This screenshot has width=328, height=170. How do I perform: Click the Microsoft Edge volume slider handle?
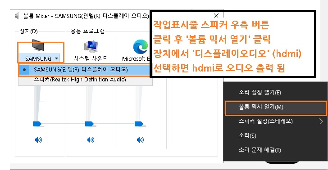click(139, 124)
